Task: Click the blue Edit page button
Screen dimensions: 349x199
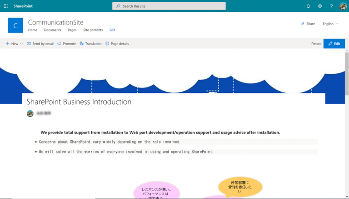Action: 334,44
